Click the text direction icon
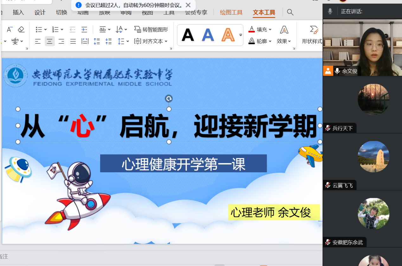 [x=119, y=29]
